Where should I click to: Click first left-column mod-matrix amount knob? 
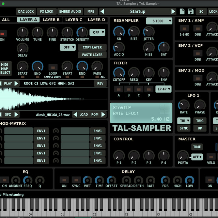(1, 131)
